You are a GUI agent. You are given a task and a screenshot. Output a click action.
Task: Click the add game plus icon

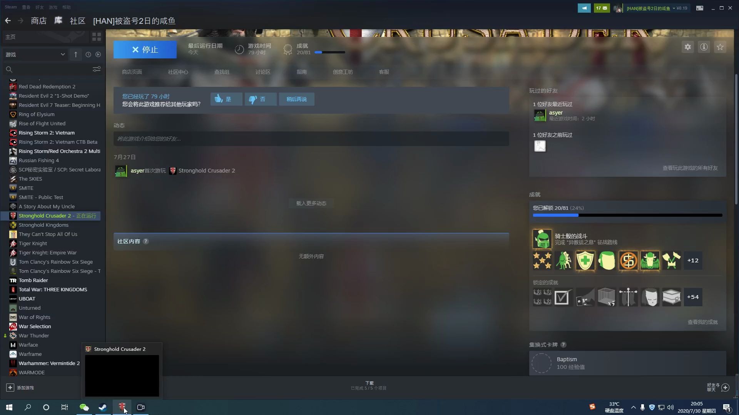point(10,388)
